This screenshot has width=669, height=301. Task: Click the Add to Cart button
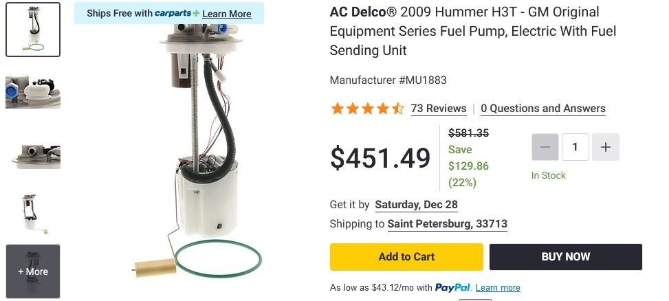pos(406,257)
